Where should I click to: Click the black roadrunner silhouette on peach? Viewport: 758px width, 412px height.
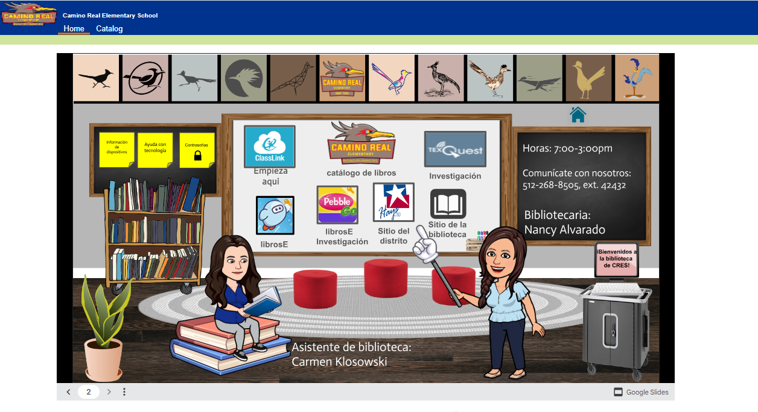(97, 78)
